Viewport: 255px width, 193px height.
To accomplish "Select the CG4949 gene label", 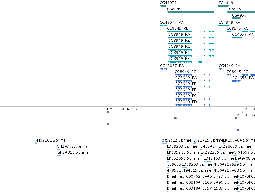I will (x=226, y=3).
